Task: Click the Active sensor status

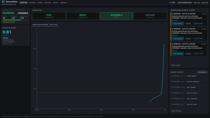Action: coord(5,38)
